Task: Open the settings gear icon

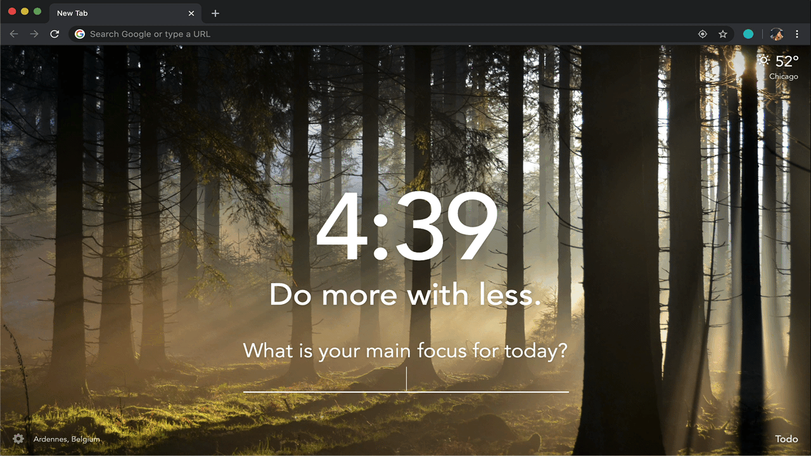Action: click(18, 439)
